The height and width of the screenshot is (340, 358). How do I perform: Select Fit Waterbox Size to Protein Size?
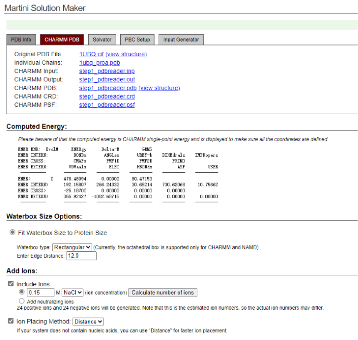pos(13,232)
